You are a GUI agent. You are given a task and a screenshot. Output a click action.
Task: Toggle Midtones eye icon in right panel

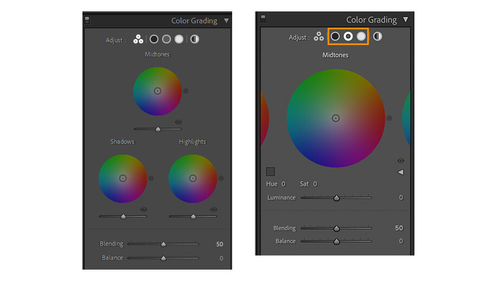400,161
